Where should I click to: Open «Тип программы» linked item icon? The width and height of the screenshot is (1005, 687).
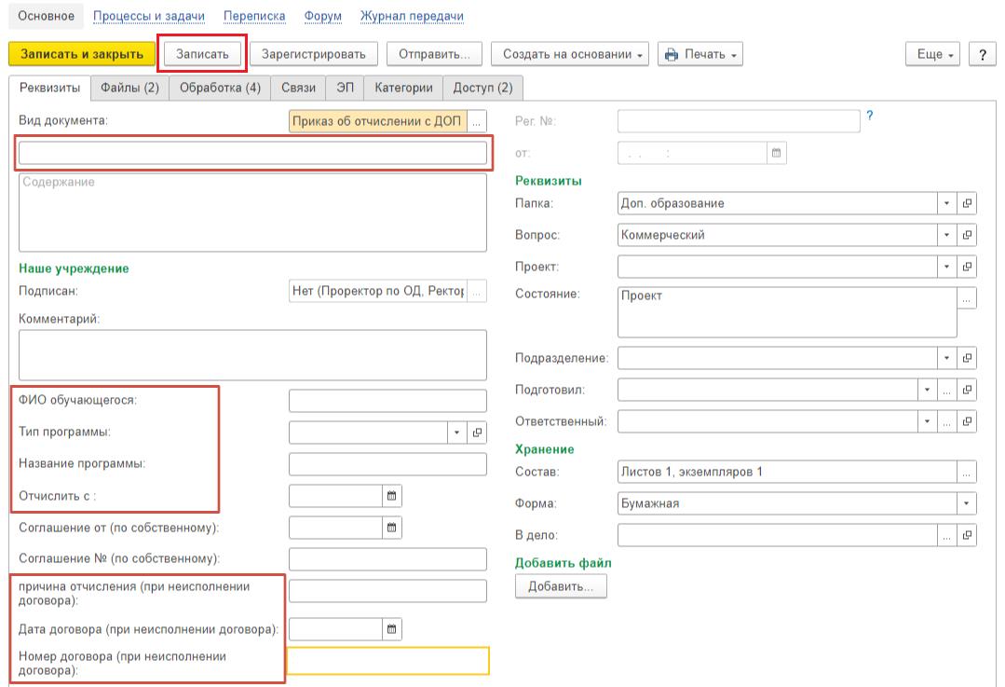coord(477,433)
